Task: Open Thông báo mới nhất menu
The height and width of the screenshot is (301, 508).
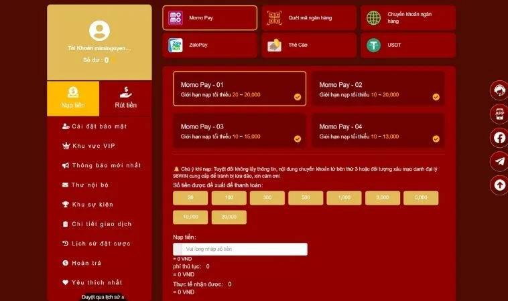Action: 101,165
